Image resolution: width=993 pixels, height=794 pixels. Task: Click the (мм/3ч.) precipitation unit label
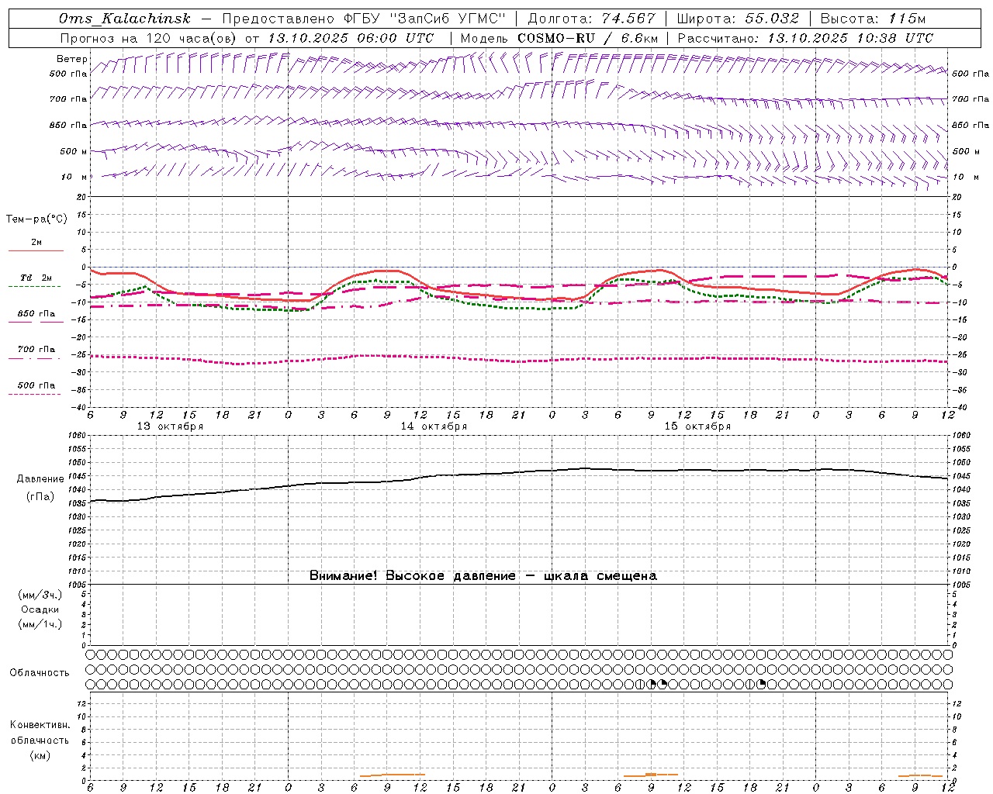pos(40,595)
